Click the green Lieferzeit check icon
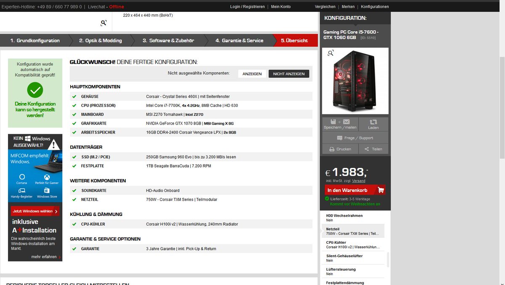This screenshot has height=285, width=505. [327, 198]
